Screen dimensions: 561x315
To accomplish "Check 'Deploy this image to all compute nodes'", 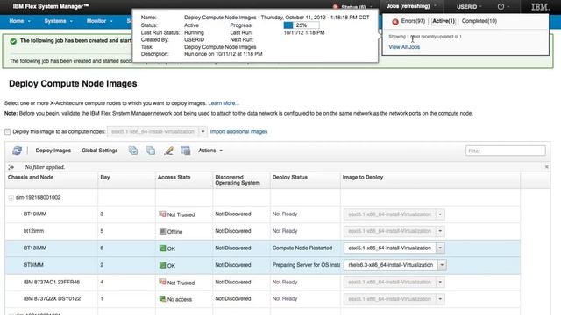I will [x=8, y=132].
